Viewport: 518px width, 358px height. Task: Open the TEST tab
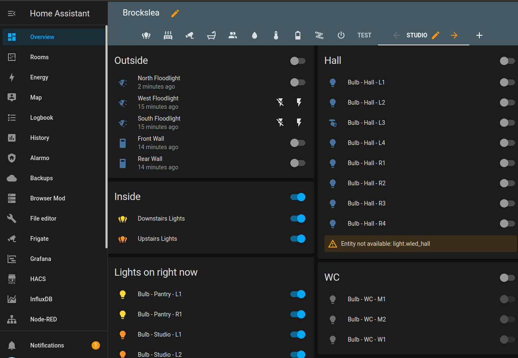click(364, 35)
